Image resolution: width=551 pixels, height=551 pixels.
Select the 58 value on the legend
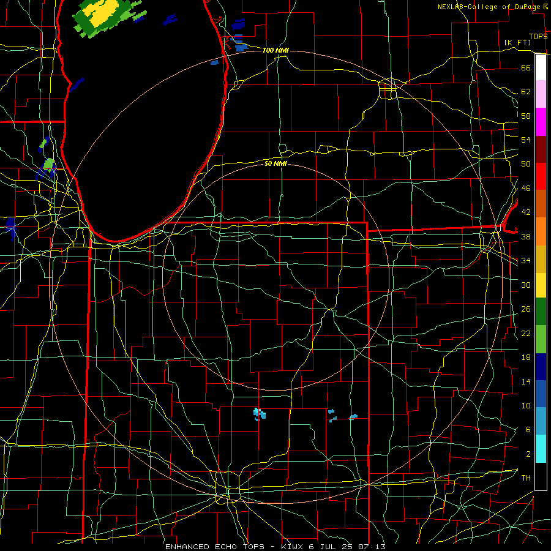pos(526,116)
